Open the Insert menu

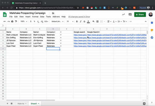point(28,17)
